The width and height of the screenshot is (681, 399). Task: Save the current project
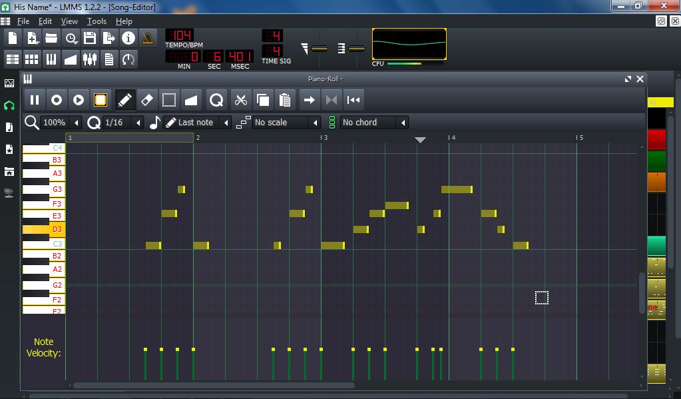[90, 38]
